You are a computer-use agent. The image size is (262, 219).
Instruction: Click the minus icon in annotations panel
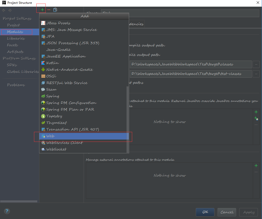point(256,172)
